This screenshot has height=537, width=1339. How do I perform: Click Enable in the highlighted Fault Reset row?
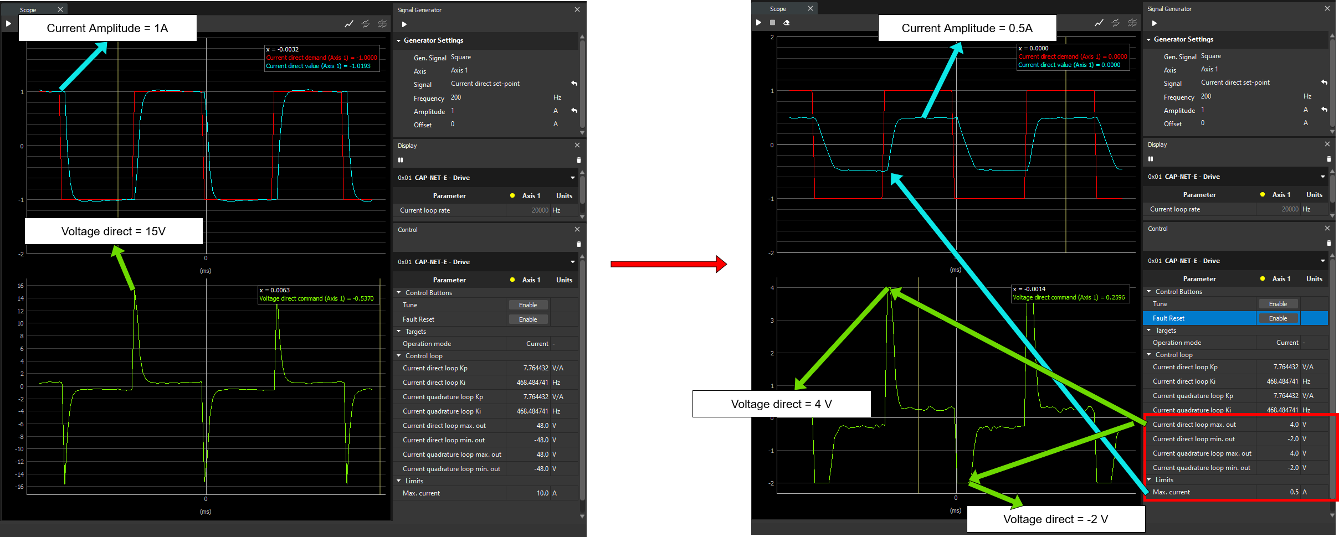tap(1278, 318)
